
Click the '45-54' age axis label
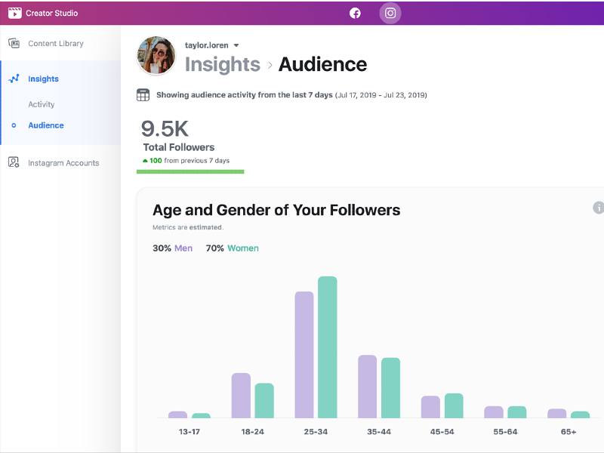(442, 432)
